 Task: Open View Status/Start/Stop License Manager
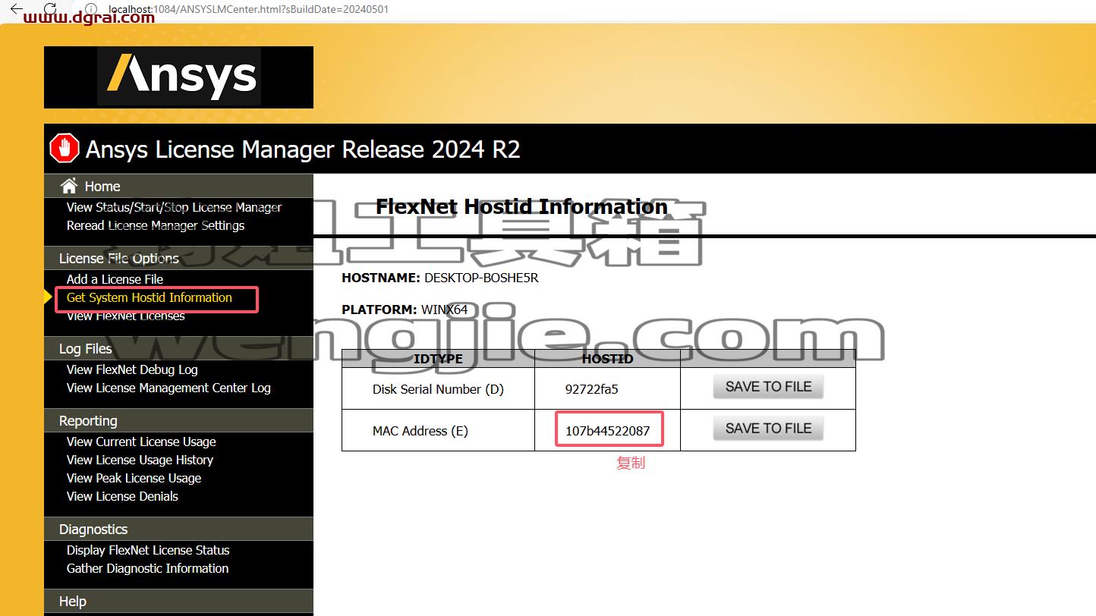pyautogui.click(x=174, y=207)
